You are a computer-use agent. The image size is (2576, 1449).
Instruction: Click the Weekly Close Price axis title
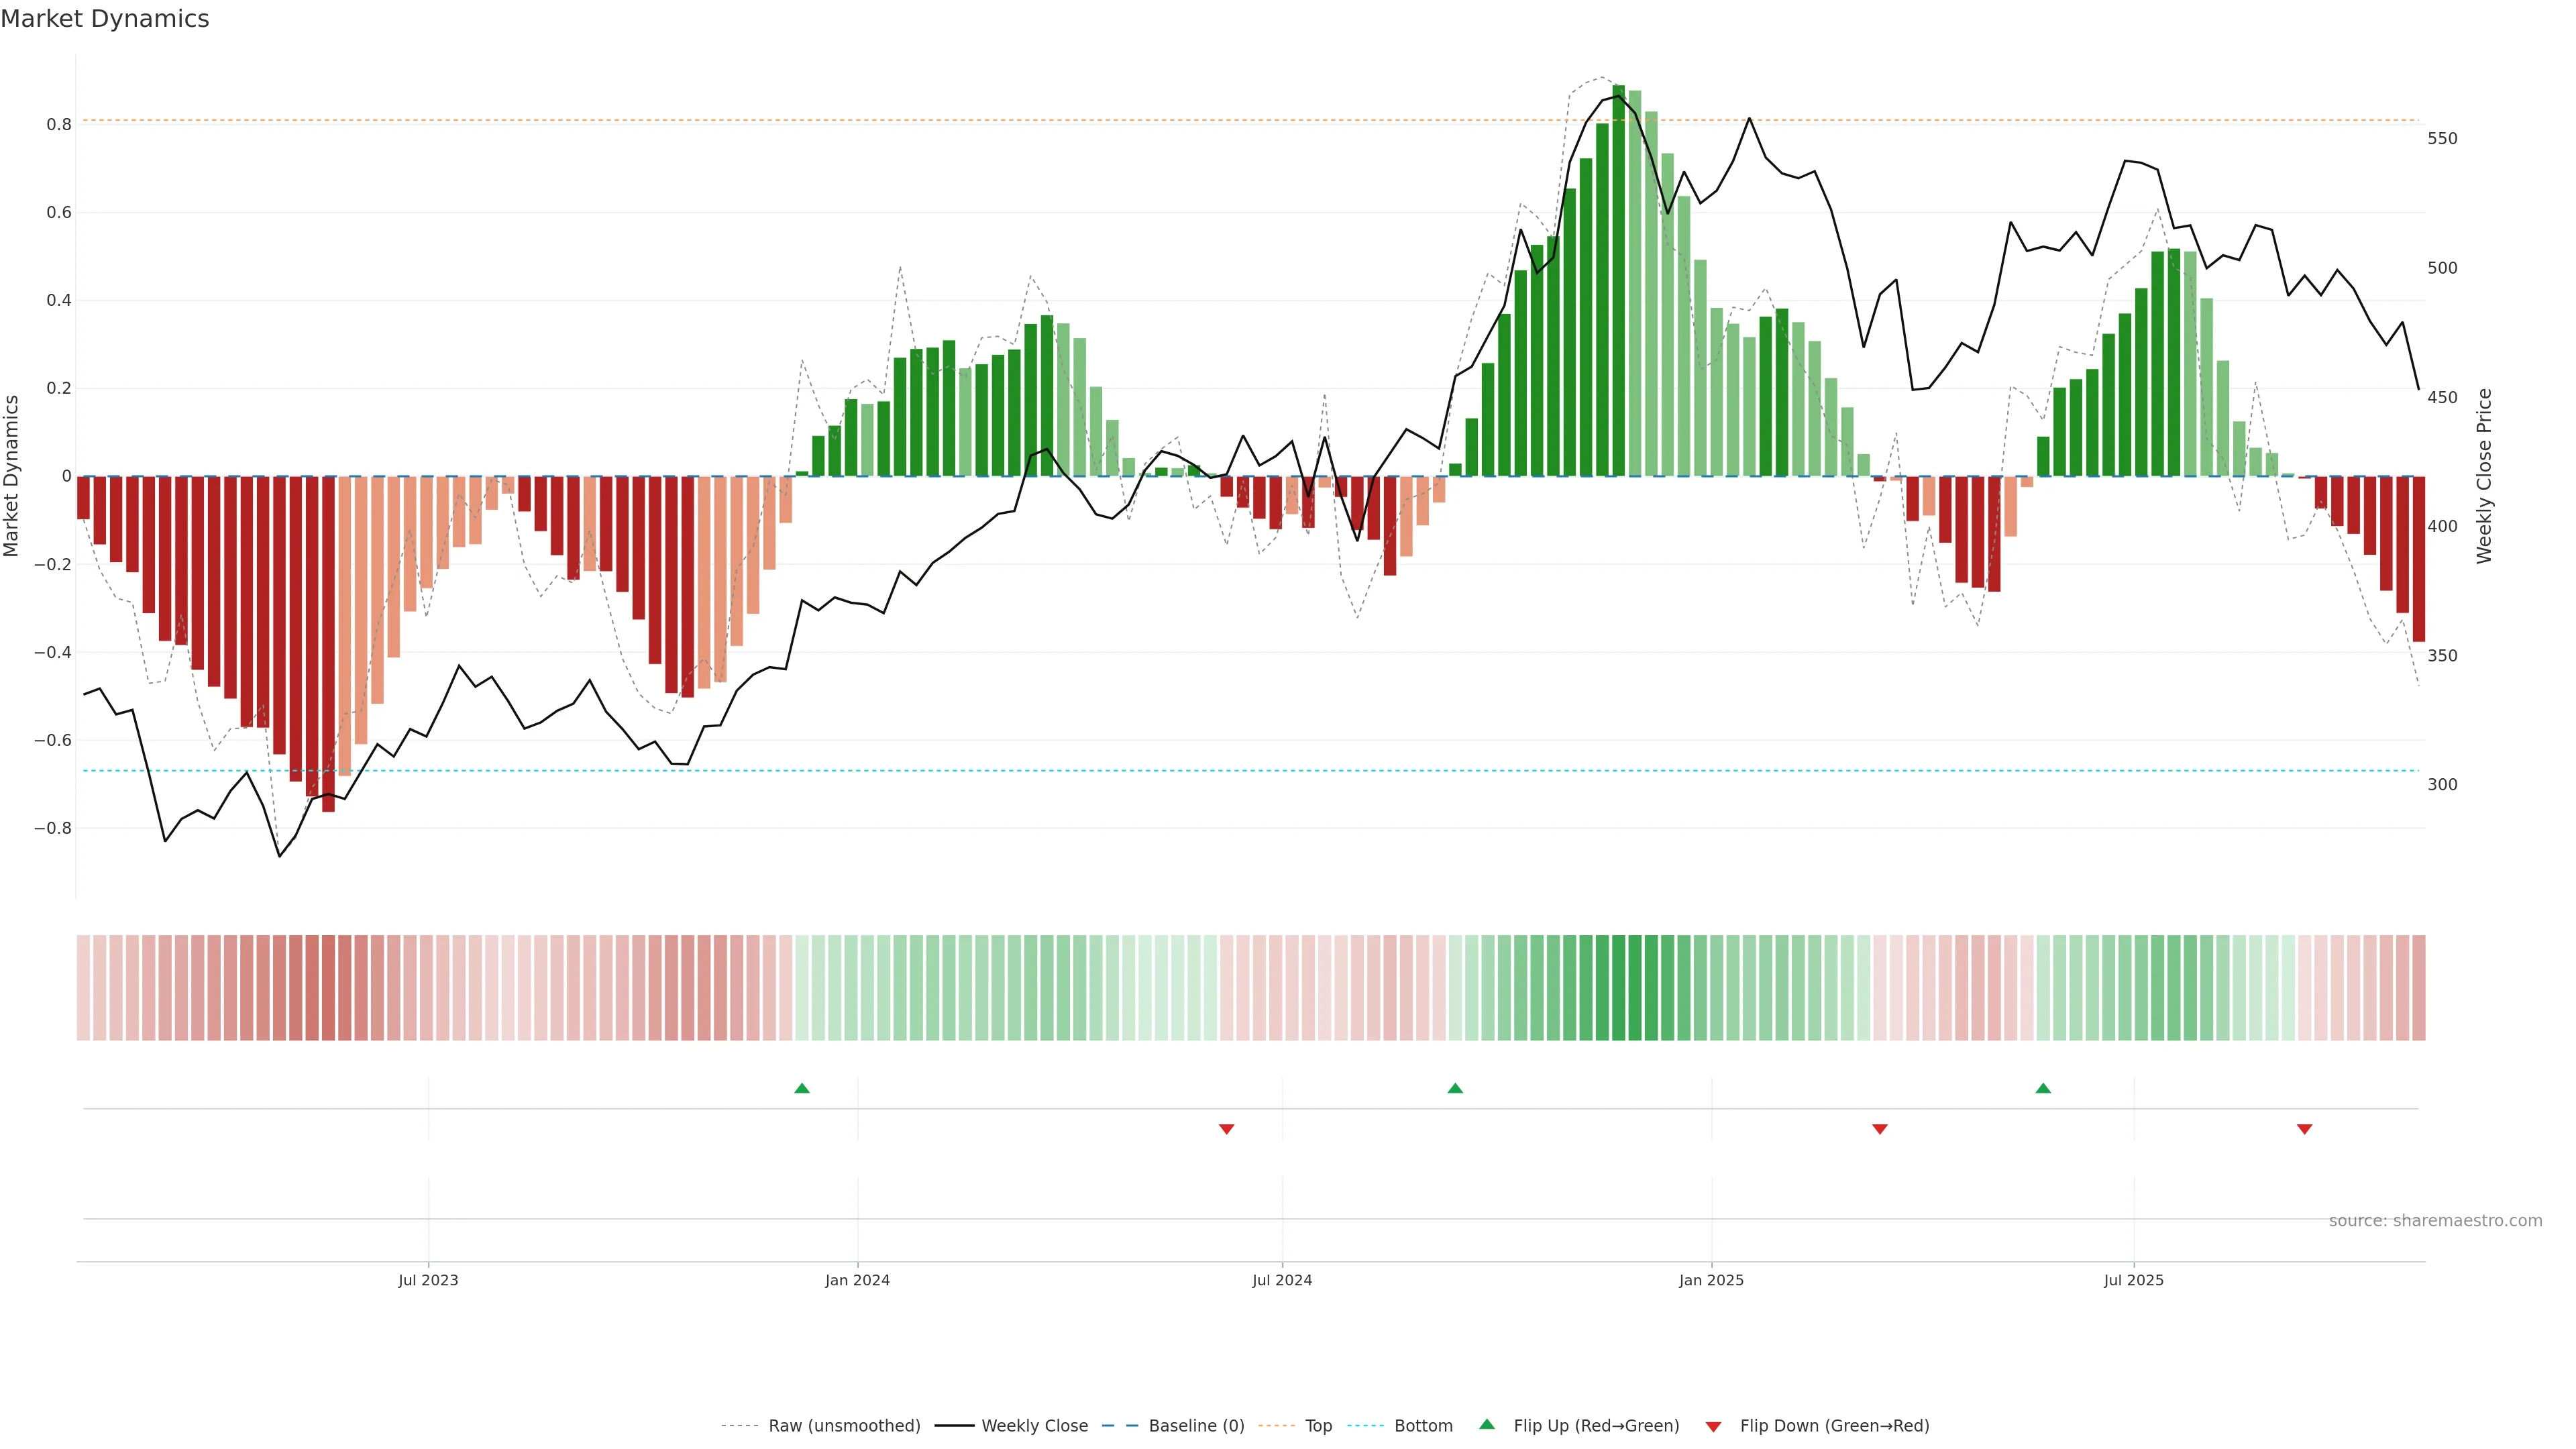(2484, 476)
